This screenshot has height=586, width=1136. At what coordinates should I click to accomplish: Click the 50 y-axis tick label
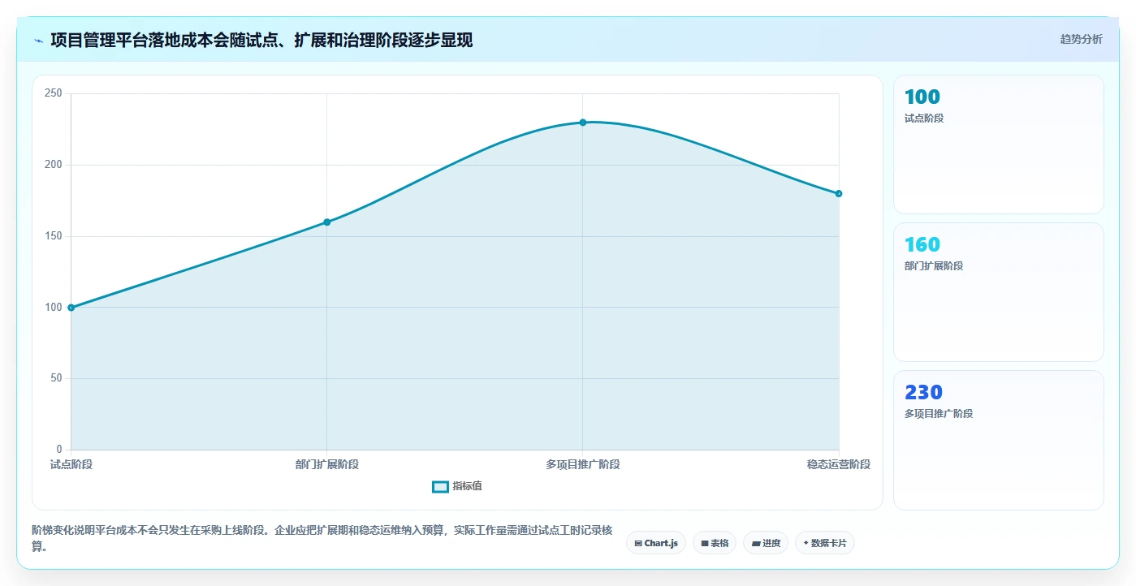point(56,378)
